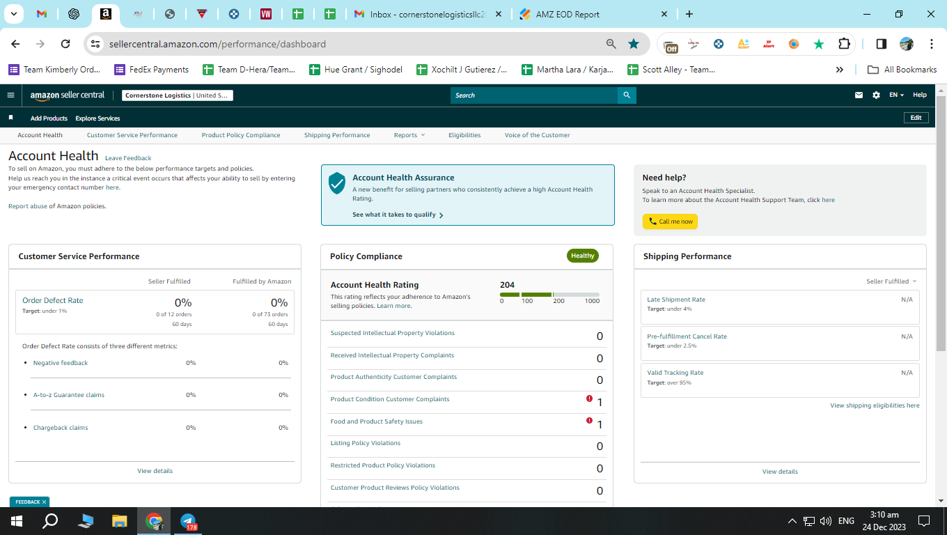The height and width of the screenshot is (535, 947).
Task: Open the Telegram icon in the taskbar
Action: point(188,521)
